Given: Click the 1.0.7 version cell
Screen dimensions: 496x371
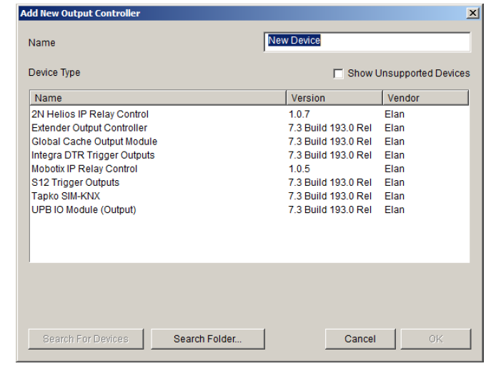Looking at the screenshot, I should pyautogui.click(x=301, y=114).
